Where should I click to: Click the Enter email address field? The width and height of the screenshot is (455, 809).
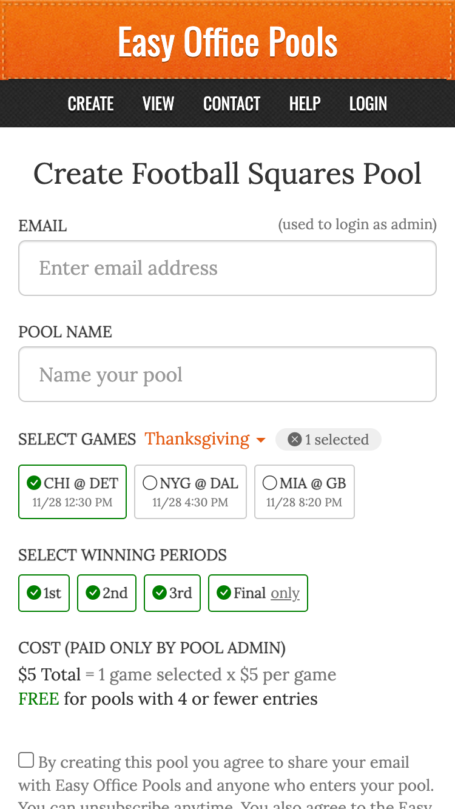227,268
